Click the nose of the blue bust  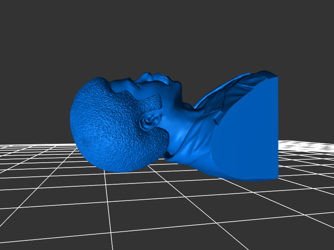(x=147, y=77)
